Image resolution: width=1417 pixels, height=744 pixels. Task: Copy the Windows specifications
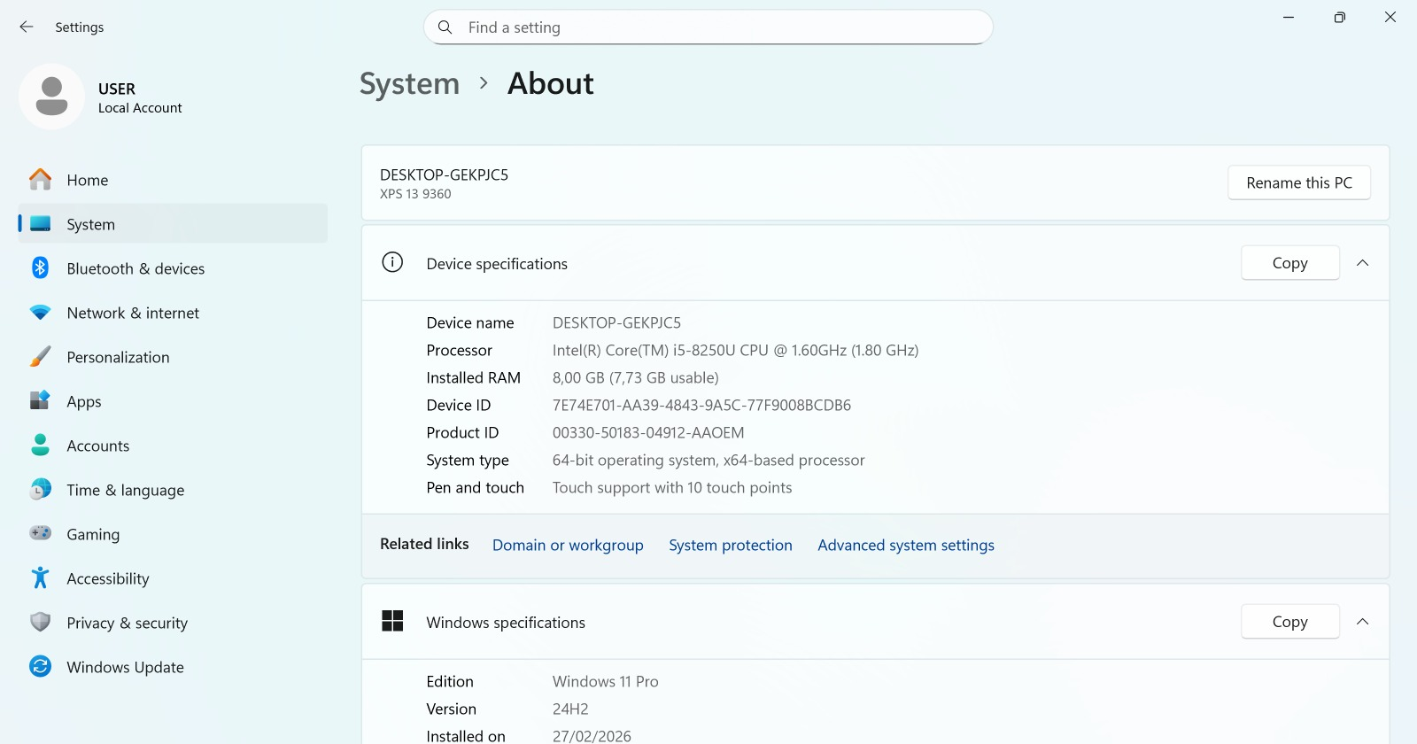click(1289, 622)
